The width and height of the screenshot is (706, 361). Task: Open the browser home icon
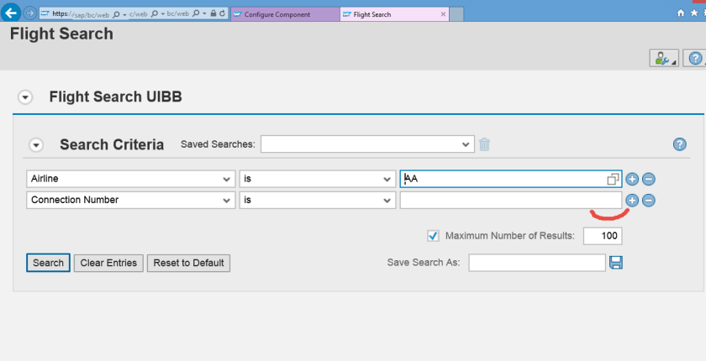[681, 13]
